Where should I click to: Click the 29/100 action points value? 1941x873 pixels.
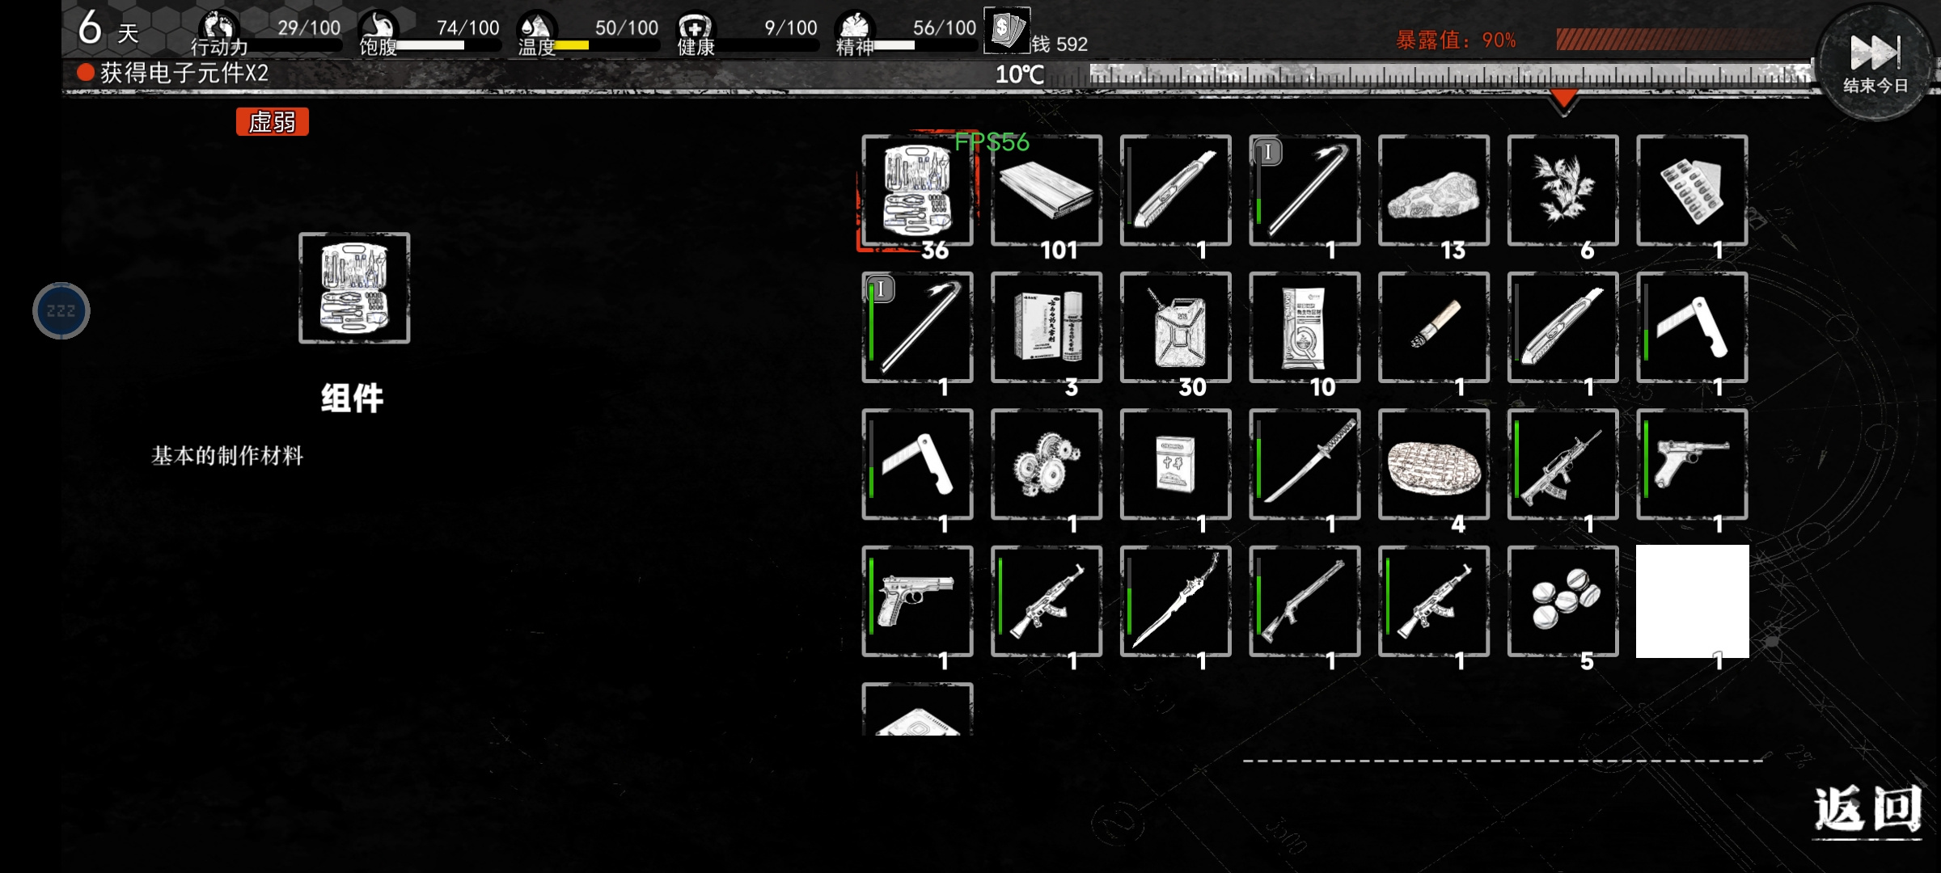309,27
